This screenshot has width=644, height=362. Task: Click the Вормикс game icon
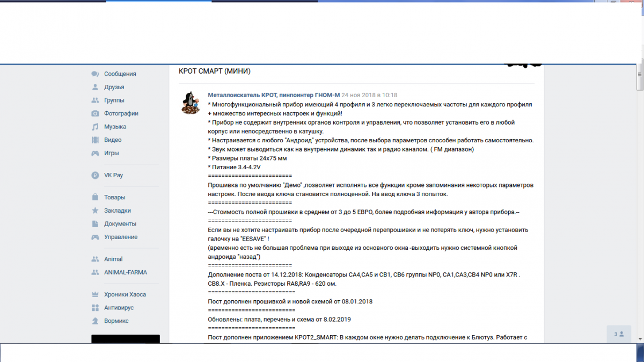tap(95, 321)
